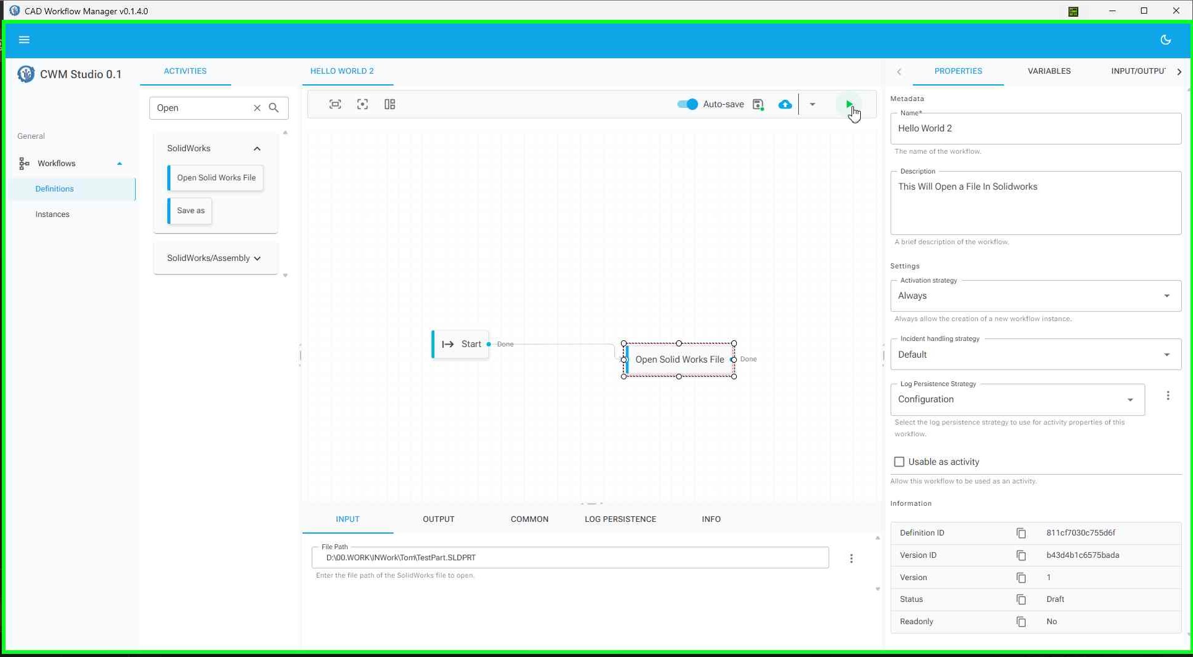Switch to the Variables tab
Image resolution: width=1193 pixels, height=657 pixels.
1049,71
